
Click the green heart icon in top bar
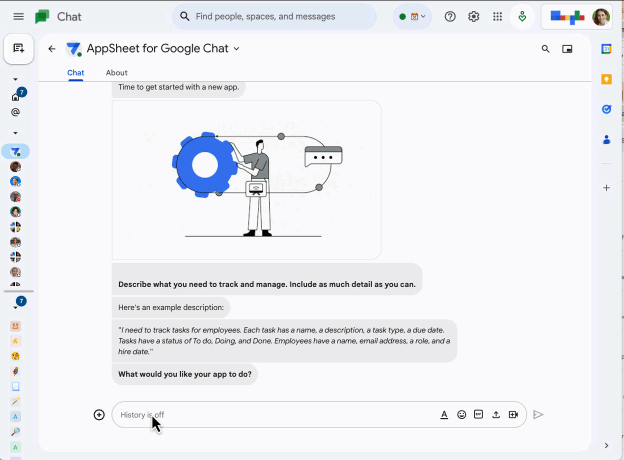point(522,17)
